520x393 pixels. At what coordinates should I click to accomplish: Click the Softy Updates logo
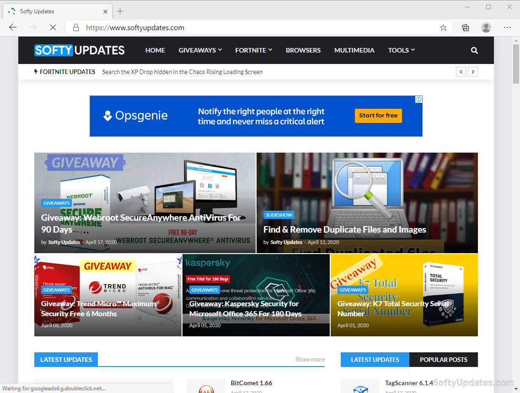coord(80,50)
